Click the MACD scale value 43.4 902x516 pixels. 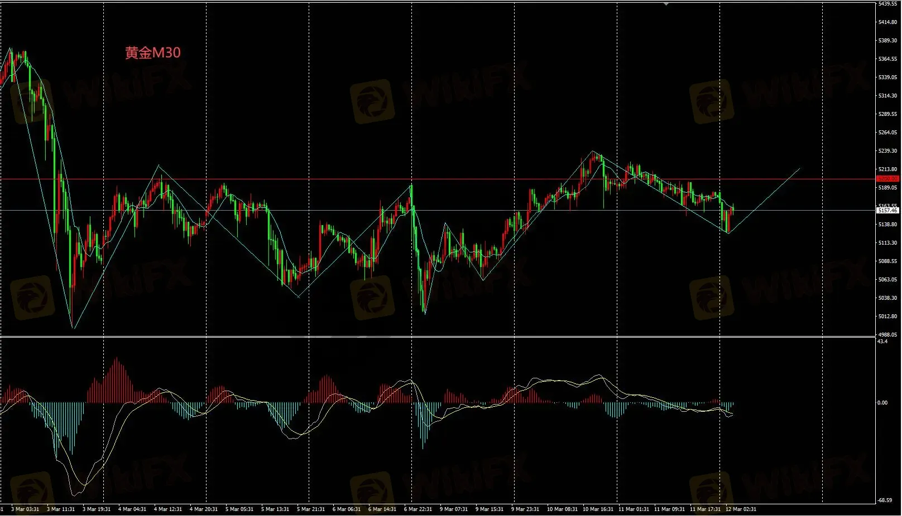click(882, 341)
